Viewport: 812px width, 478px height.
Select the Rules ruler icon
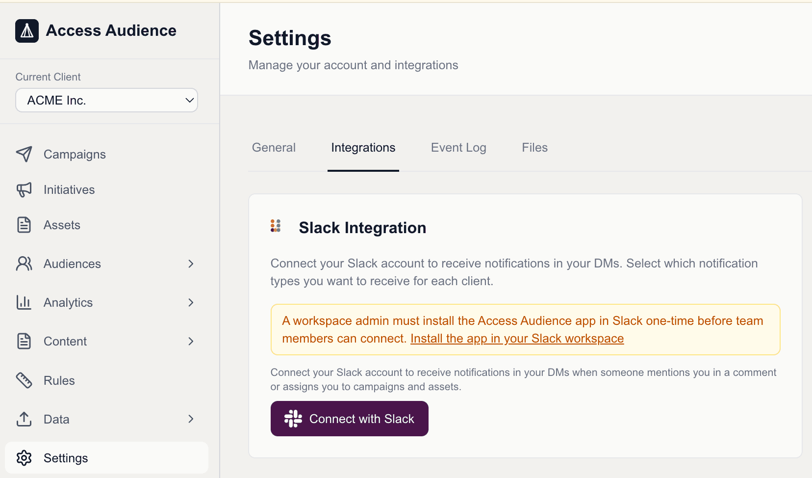[25, 380]
